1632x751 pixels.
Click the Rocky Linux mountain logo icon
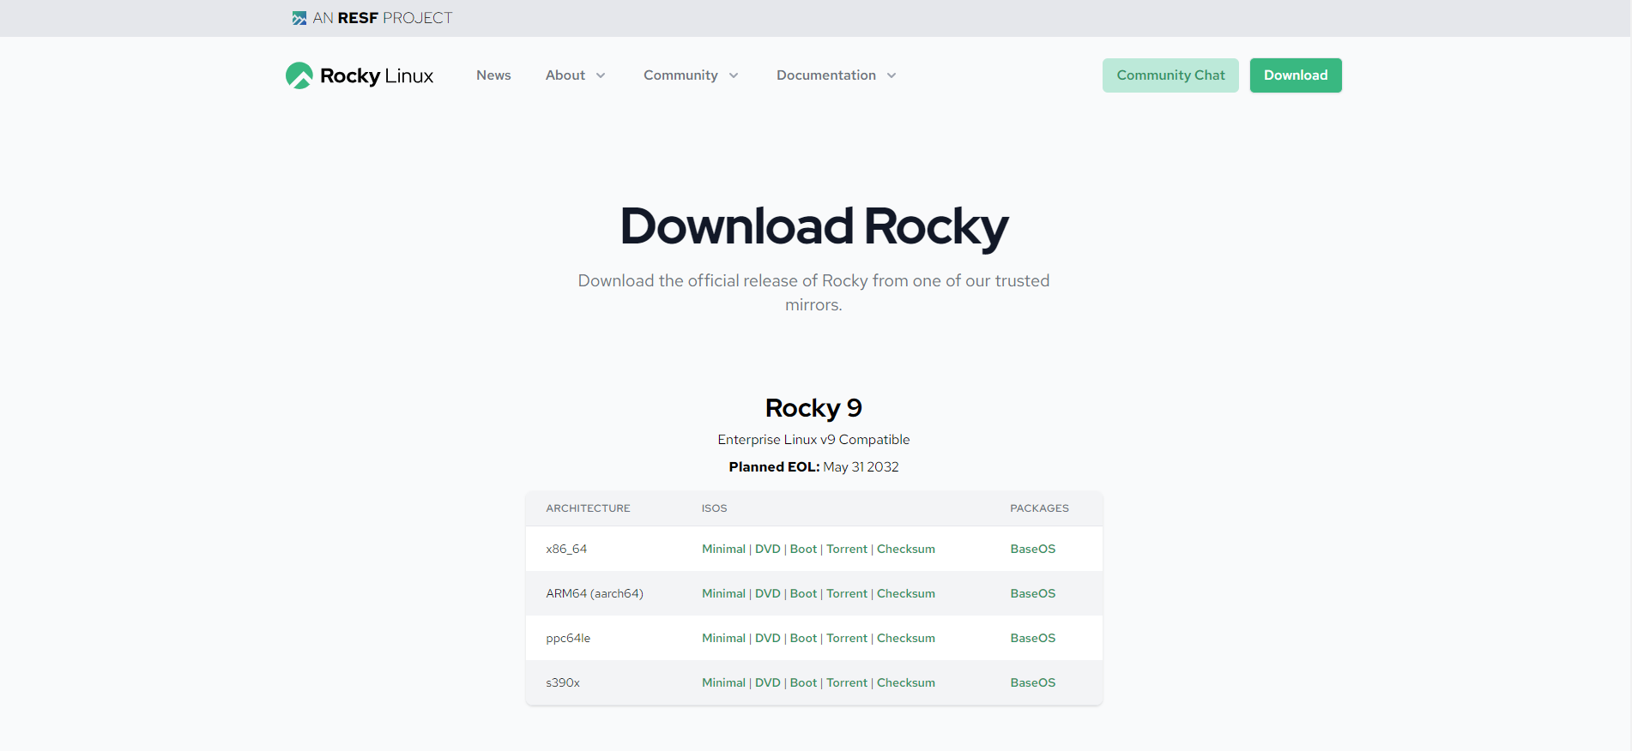click(x=299, y=75)
